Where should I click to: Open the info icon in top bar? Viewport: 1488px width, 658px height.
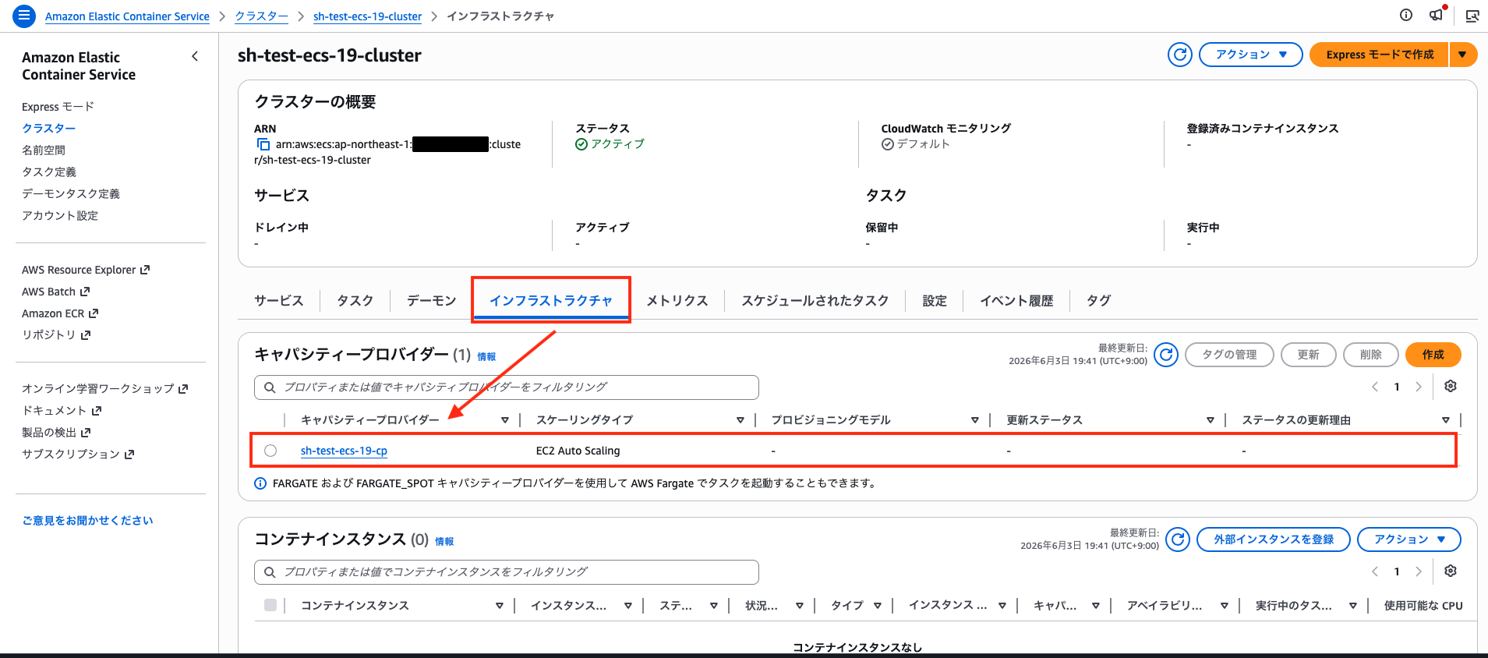(x=1406, y=15)
